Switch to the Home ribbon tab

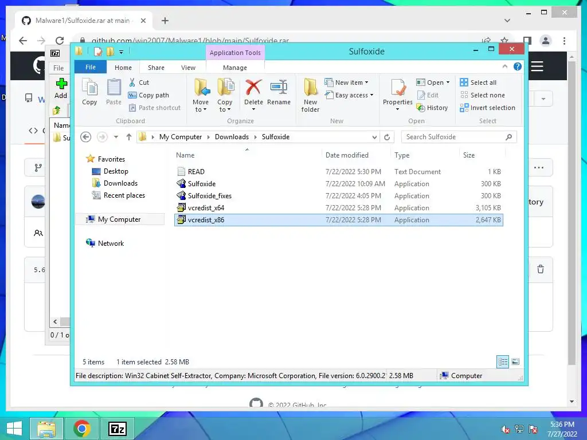point(123,68)
